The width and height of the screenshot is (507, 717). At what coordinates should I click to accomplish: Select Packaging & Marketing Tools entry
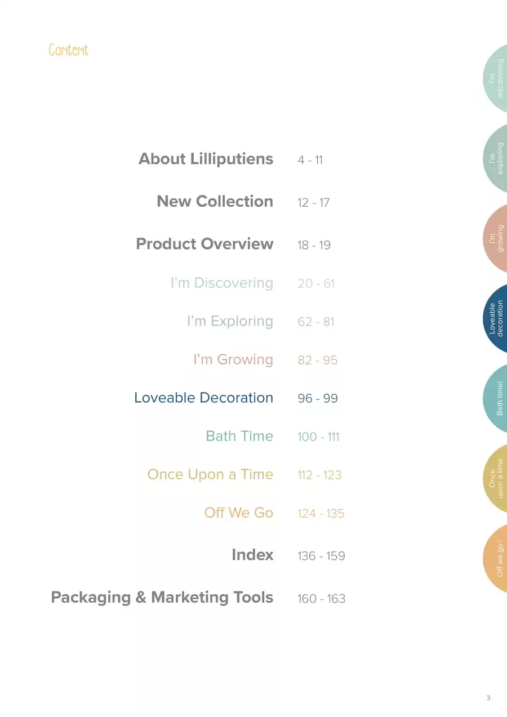[x=162, y=597]
